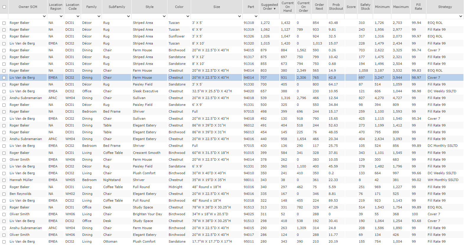The height and width of the screenshot is (245, 464).
Task: Open the Color filter dropdown
Action: coord(188,17)
